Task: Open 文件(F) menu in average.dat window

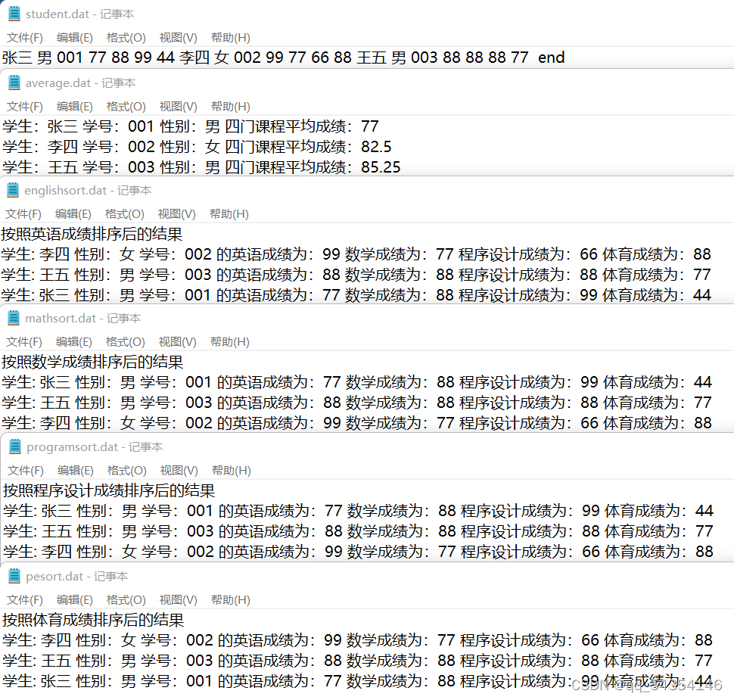Action: pos(24,106)
